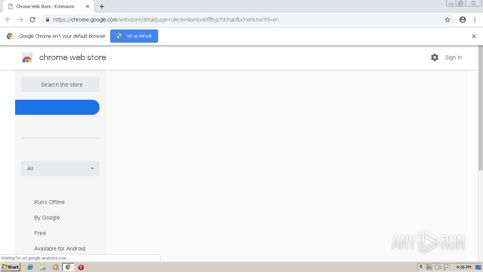Viewport: 483px width, 272px height.
Task: Click the taskbar clock 4:36 PM
Action: point(463,267)
